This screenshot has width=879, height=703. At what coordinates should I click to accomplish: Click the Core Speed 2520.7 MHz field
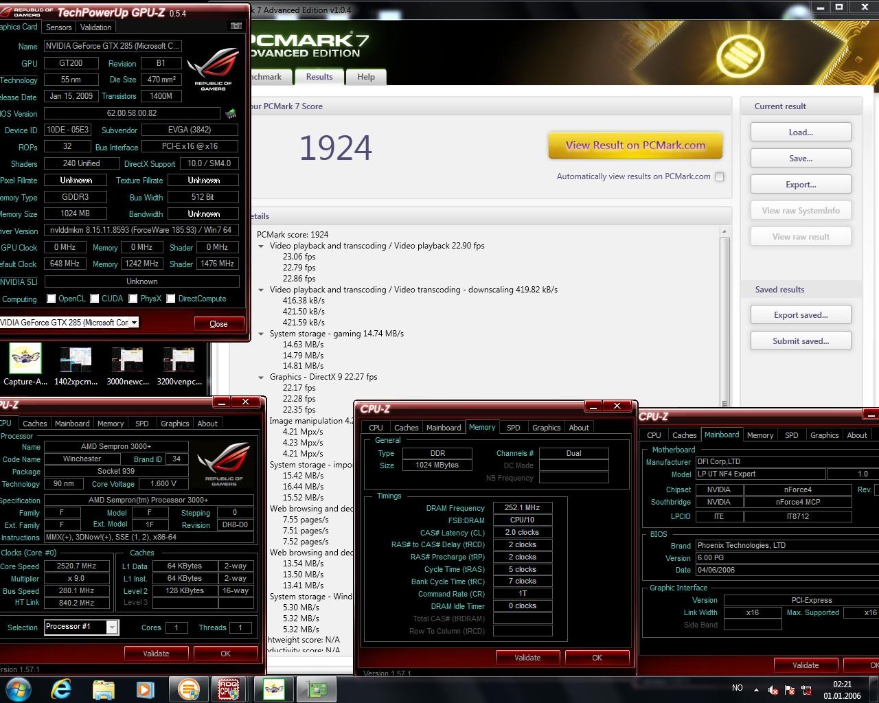(76, 566)
